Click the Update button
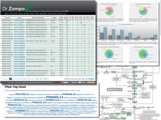161x120 pixels. [91, 79]
